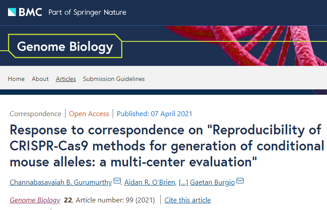Click the Cite this article link

(188, 200)
